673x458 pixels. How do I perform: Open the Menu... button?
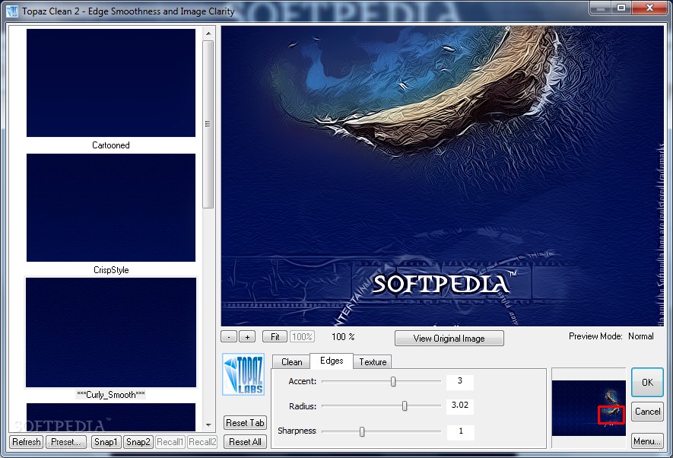(647, 441)
